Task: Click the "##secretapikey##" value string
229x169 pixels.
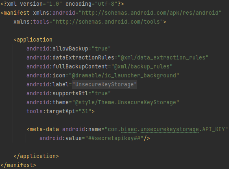Action: tap(114, 138)
